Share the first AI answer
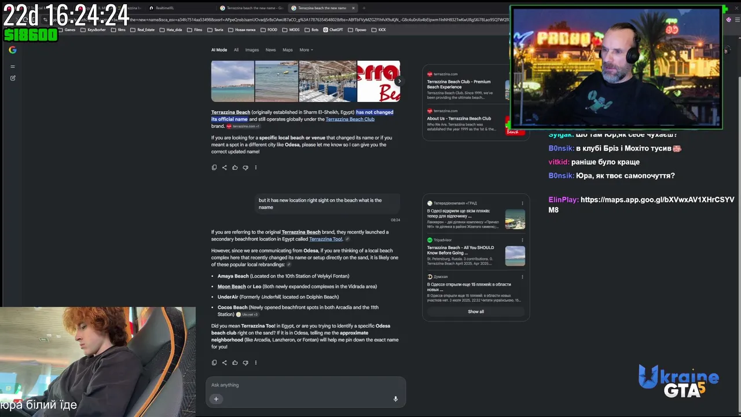Viewport: 741px width, 417px height. click(225, 167)
